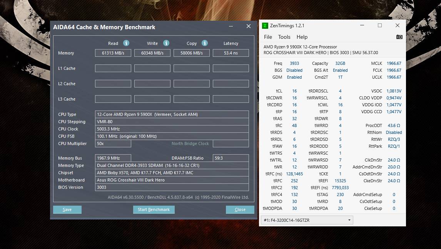This screenshot has width=441, height=249.
Task: Click tSTAG value 230
Action: tap(340, 195)
